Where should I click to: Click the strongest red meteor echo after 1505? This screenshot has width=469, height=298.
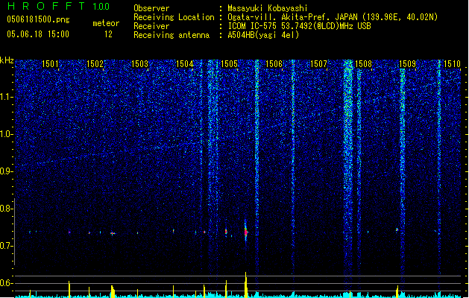[246, 232]
